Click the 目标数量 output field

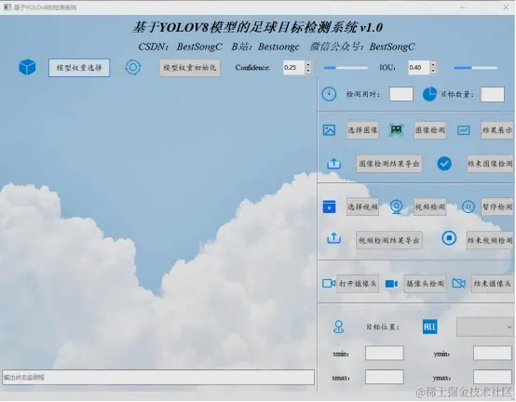click(x=493, y=94)
